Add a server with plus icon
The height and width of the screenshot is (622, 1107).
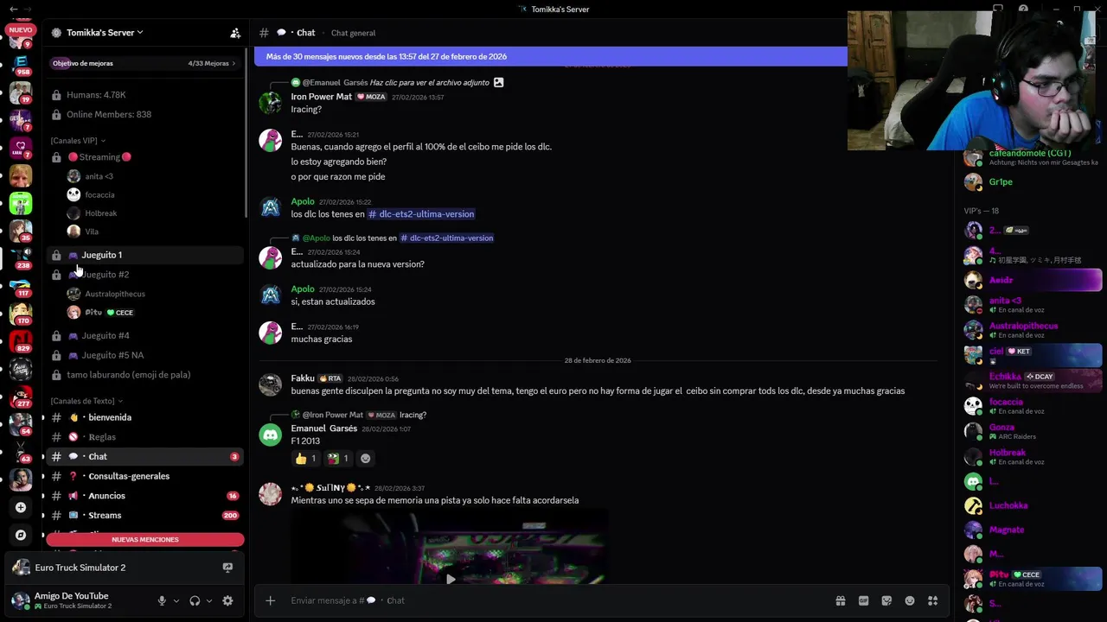coord(21,507)
